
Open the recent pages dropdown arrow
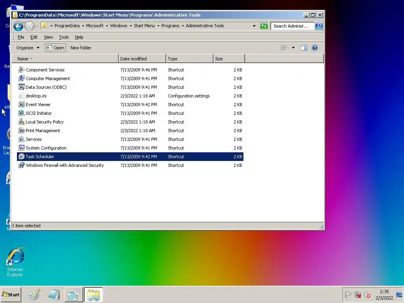pyautogui.click(x=37, y=26)
